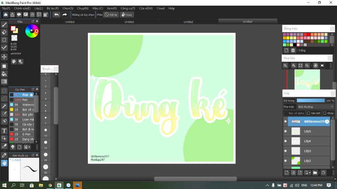Pick a hue on the color wheel
This screenshot has width=337, height=189.
(32, 31)
